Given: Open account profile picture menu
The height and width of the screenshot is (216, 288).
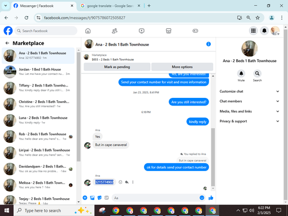Looking at the screenshot, I should 275,31.
